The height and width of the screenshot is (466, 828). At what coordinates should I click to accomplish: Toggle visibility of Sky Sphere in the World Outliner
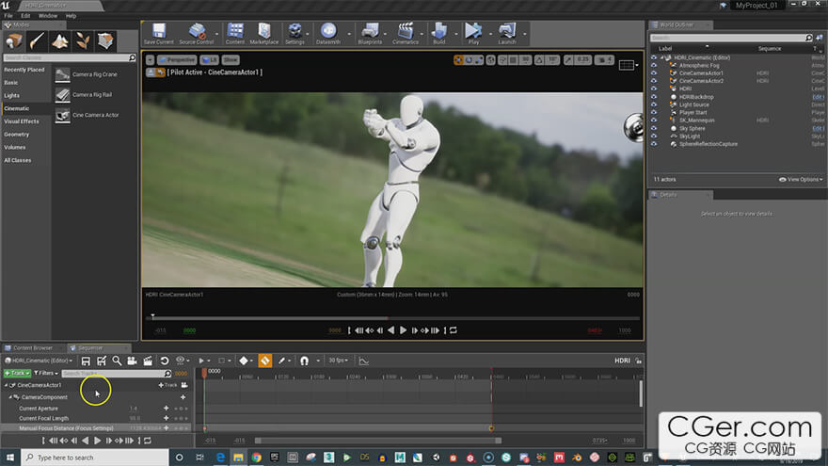tap(654, 128)
